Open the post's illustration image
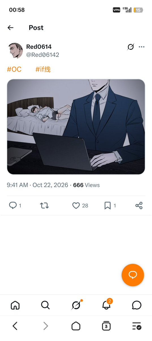The width and height of the screenshot is (152, 341). coord(76,127)
